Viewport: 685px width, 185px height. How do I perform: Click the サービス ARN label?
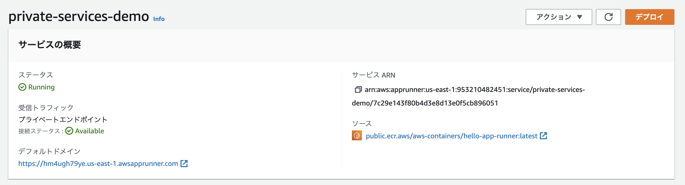[x=374, y=75]
